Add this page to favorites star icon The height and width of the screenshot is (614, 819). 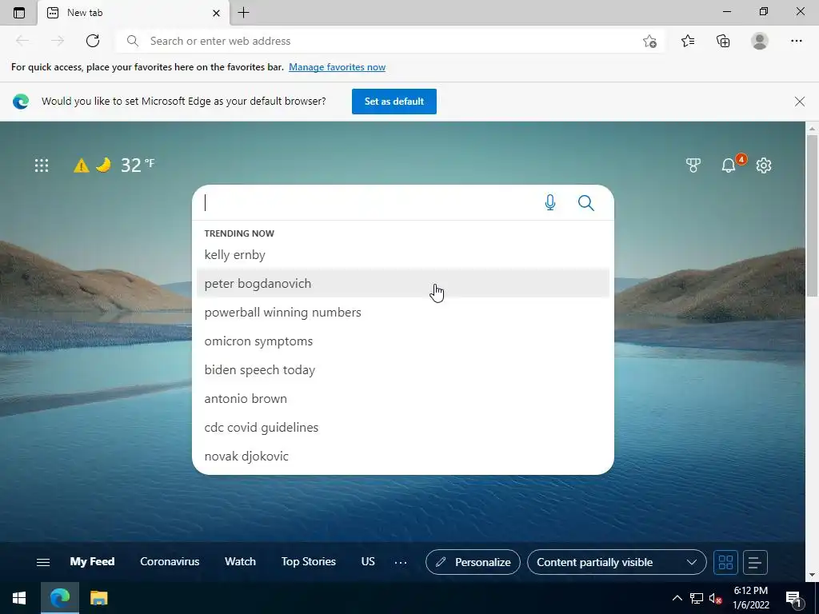[649, 41]
